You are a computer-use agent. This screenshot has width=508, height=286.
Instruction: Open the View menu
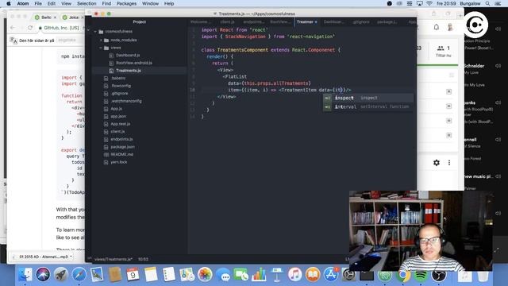click(x=66, y=3)
